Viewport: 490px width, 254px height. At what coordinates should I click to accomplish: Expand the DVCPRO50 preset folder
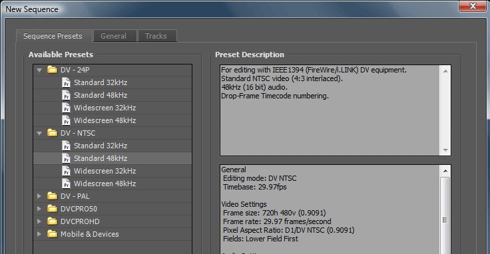tap(39, 209)
